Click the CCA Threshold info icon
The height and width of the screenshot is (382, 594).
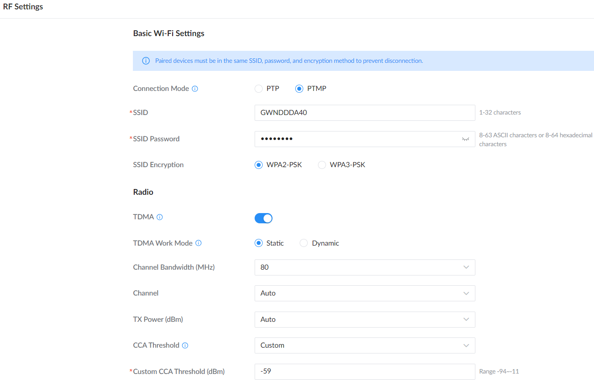click(185, 345)
